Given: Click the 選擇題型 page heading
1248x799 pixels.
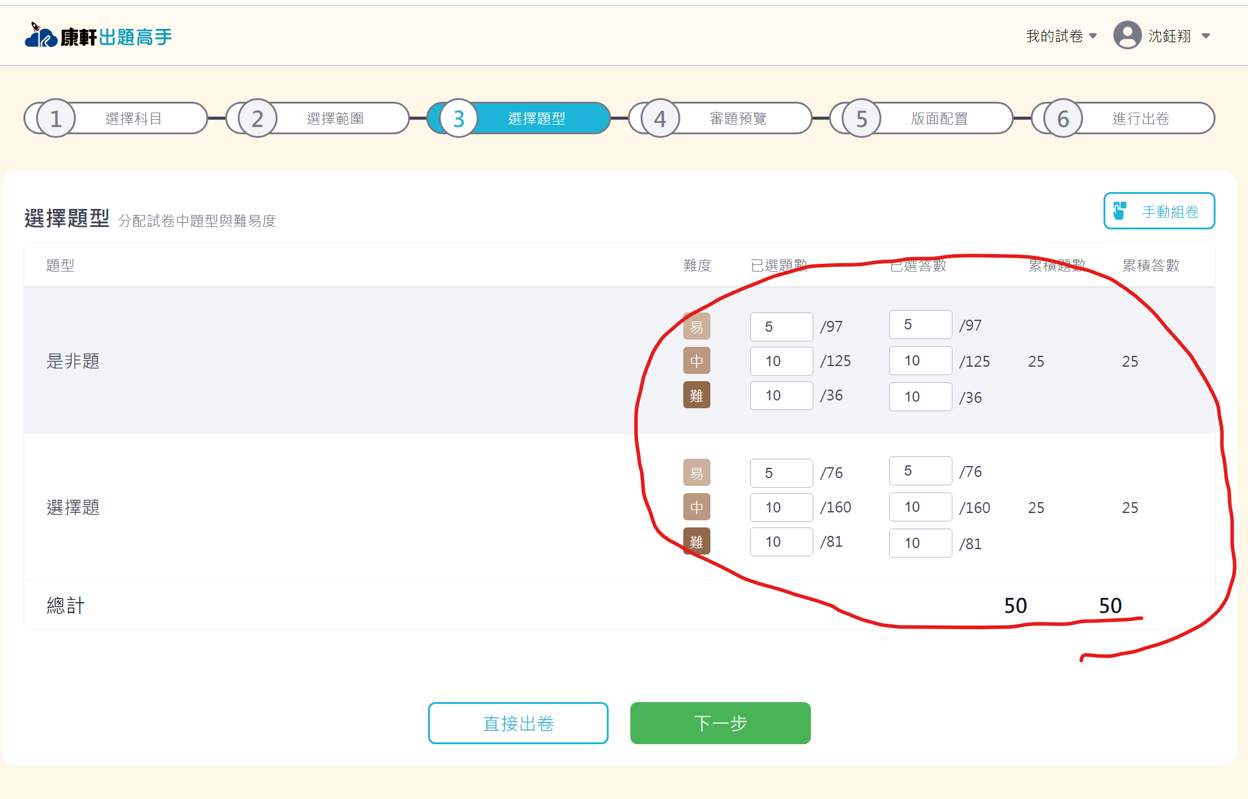Looking at the screenshot, I should click(x=67, y=218).
